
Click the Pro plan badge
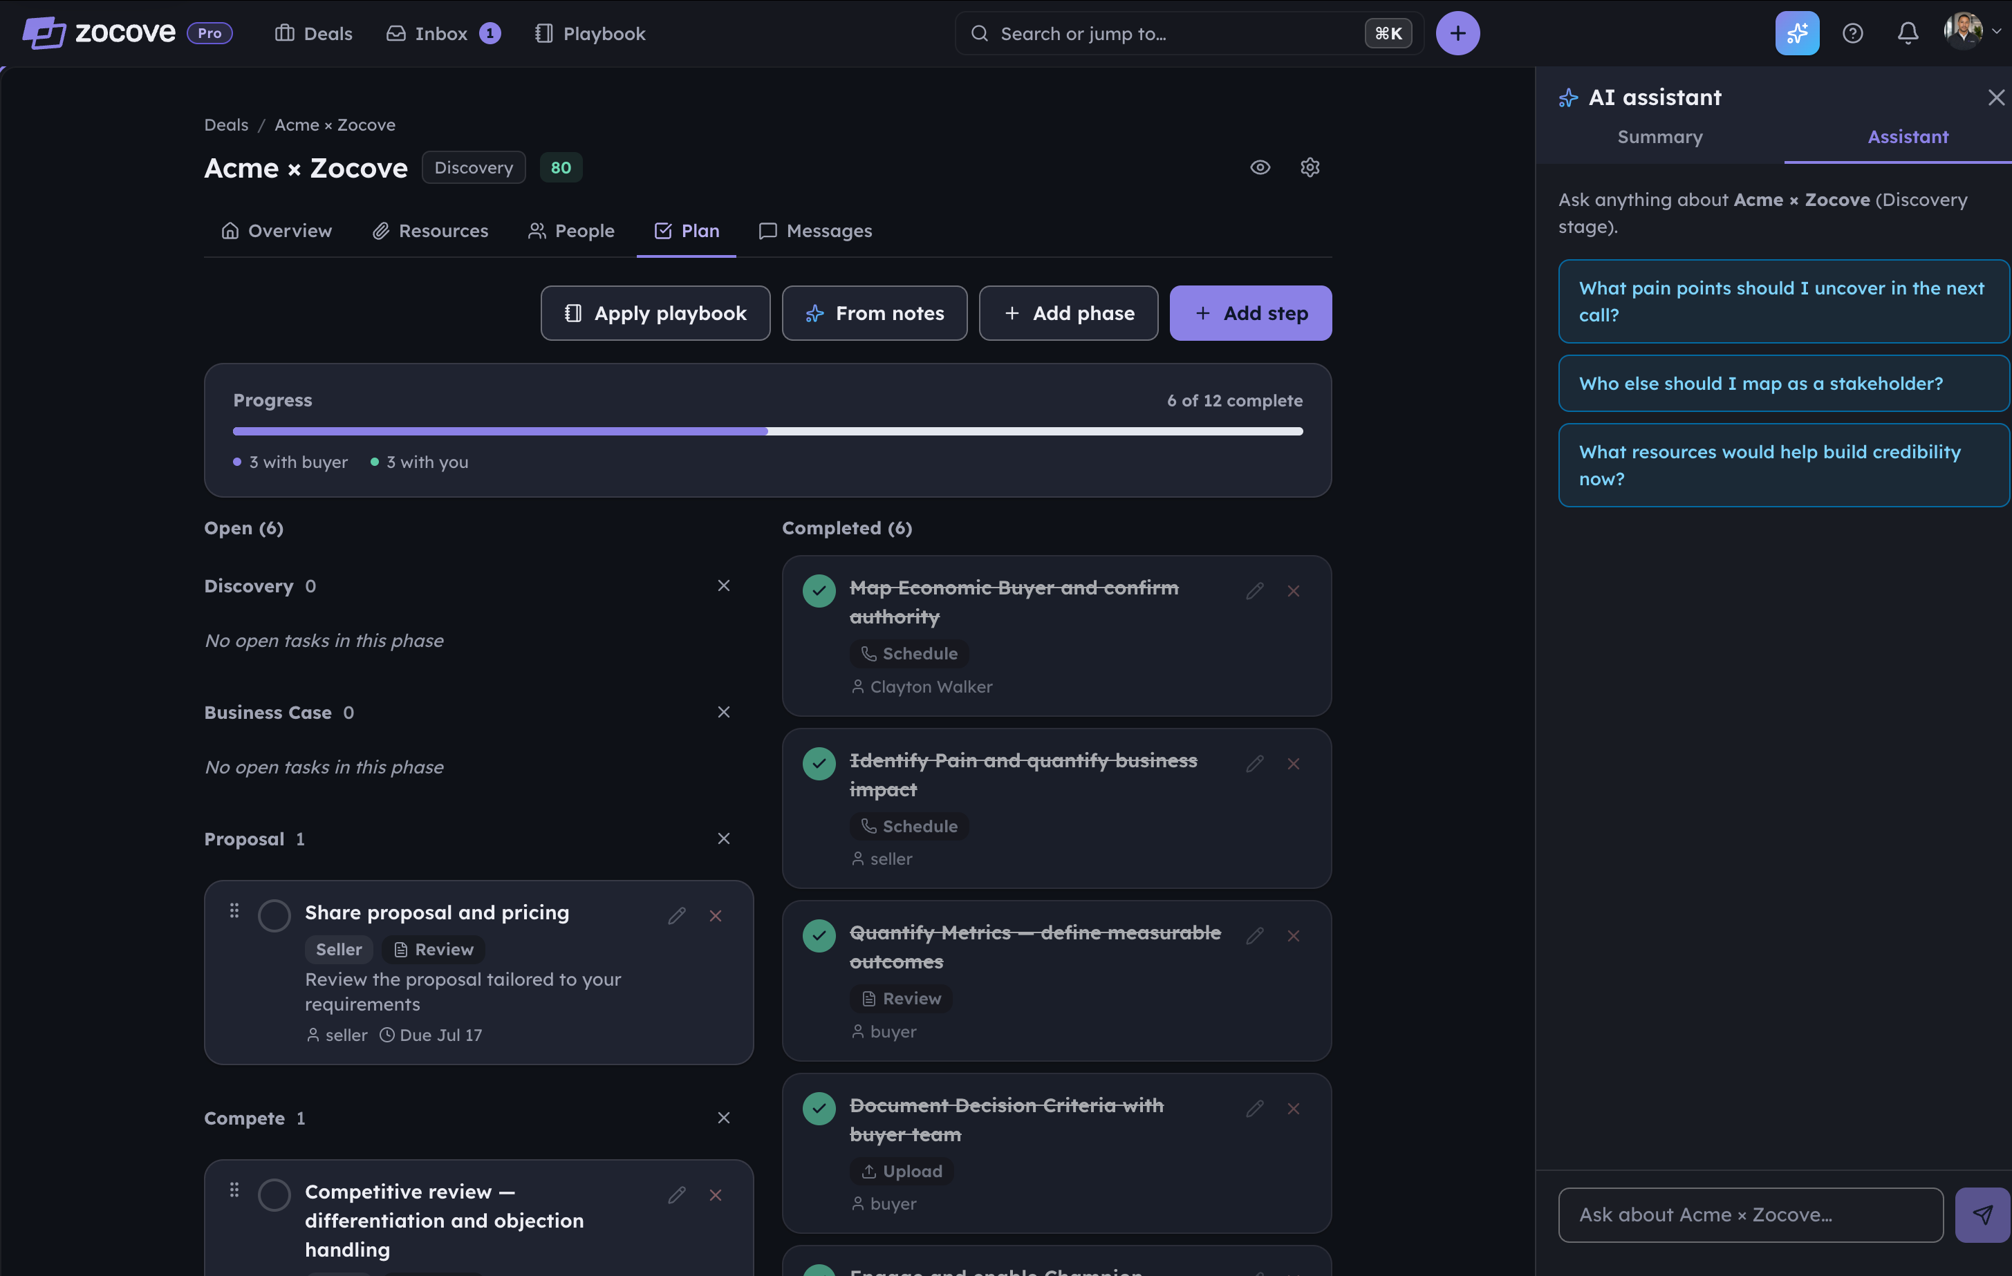209,33
